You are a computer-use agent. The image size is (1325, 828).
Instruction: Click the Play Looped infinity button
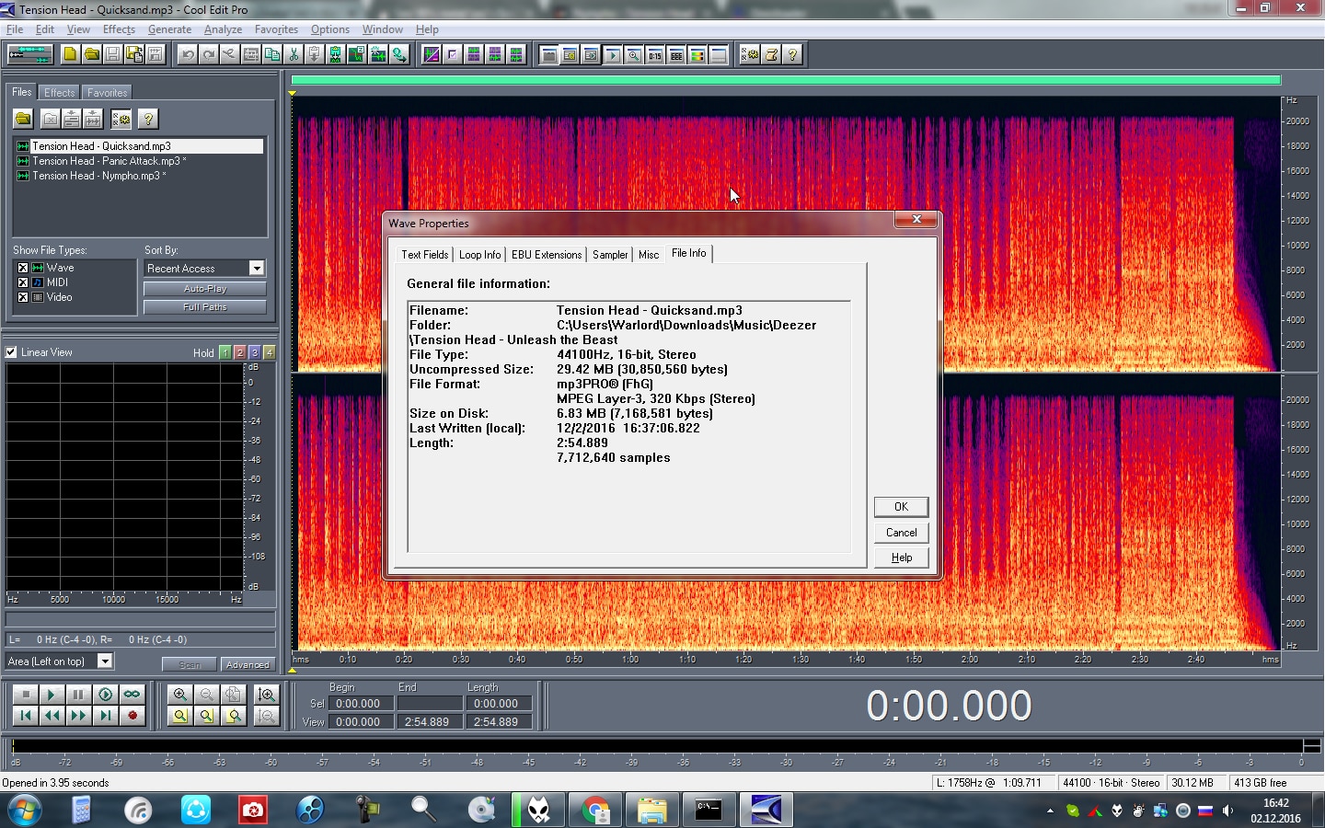pos(132,695)
